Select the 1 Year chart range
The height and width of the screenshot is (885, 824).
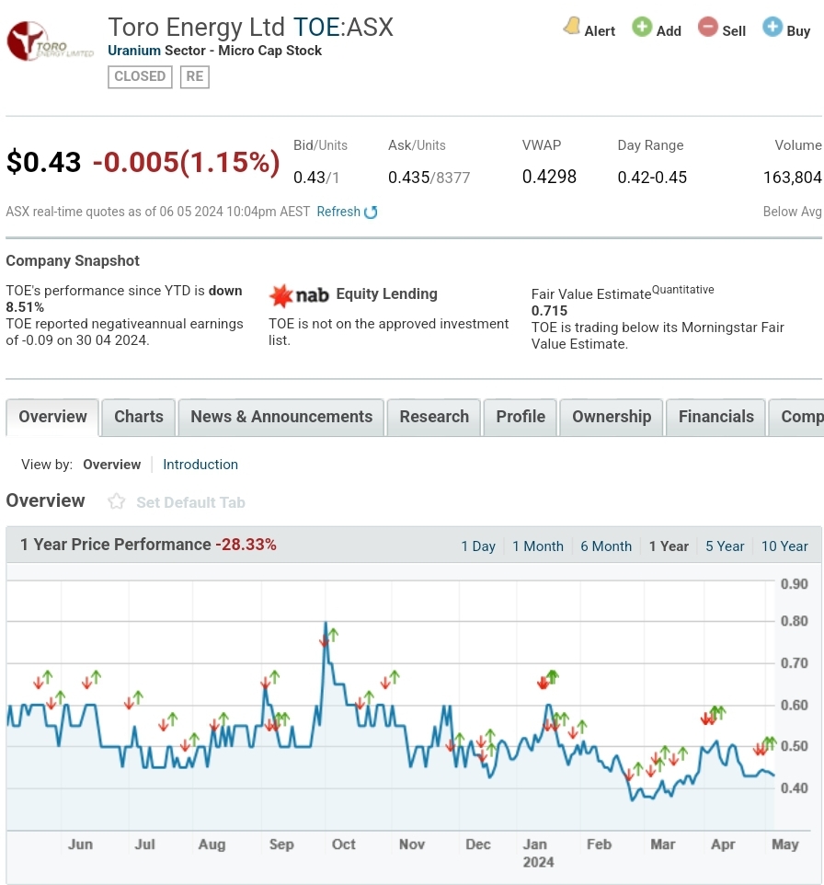[x=669, y=546]
